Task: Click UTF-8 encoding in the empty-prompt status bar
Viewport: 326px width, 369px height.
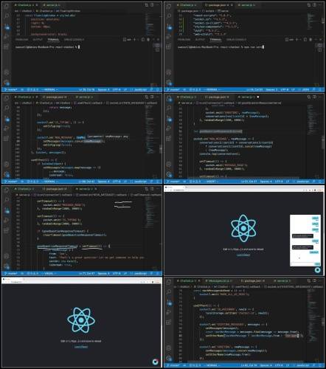Action: pyautogui.click(x=117, y=89)
